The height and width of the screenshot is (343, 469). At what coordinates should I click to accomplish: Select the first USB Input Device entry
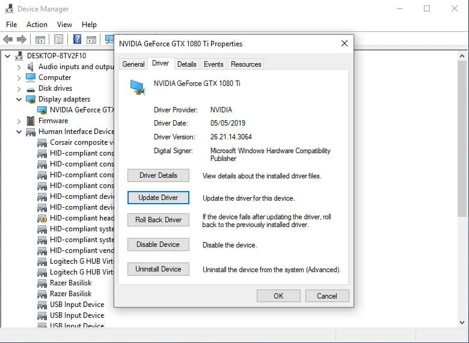click(x=77, y=305)
